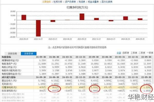The height and width of the screenshot is (102, 154).
Task: Click the 每股净资产(元) indicator name
Action: click(x=9, y=64)
